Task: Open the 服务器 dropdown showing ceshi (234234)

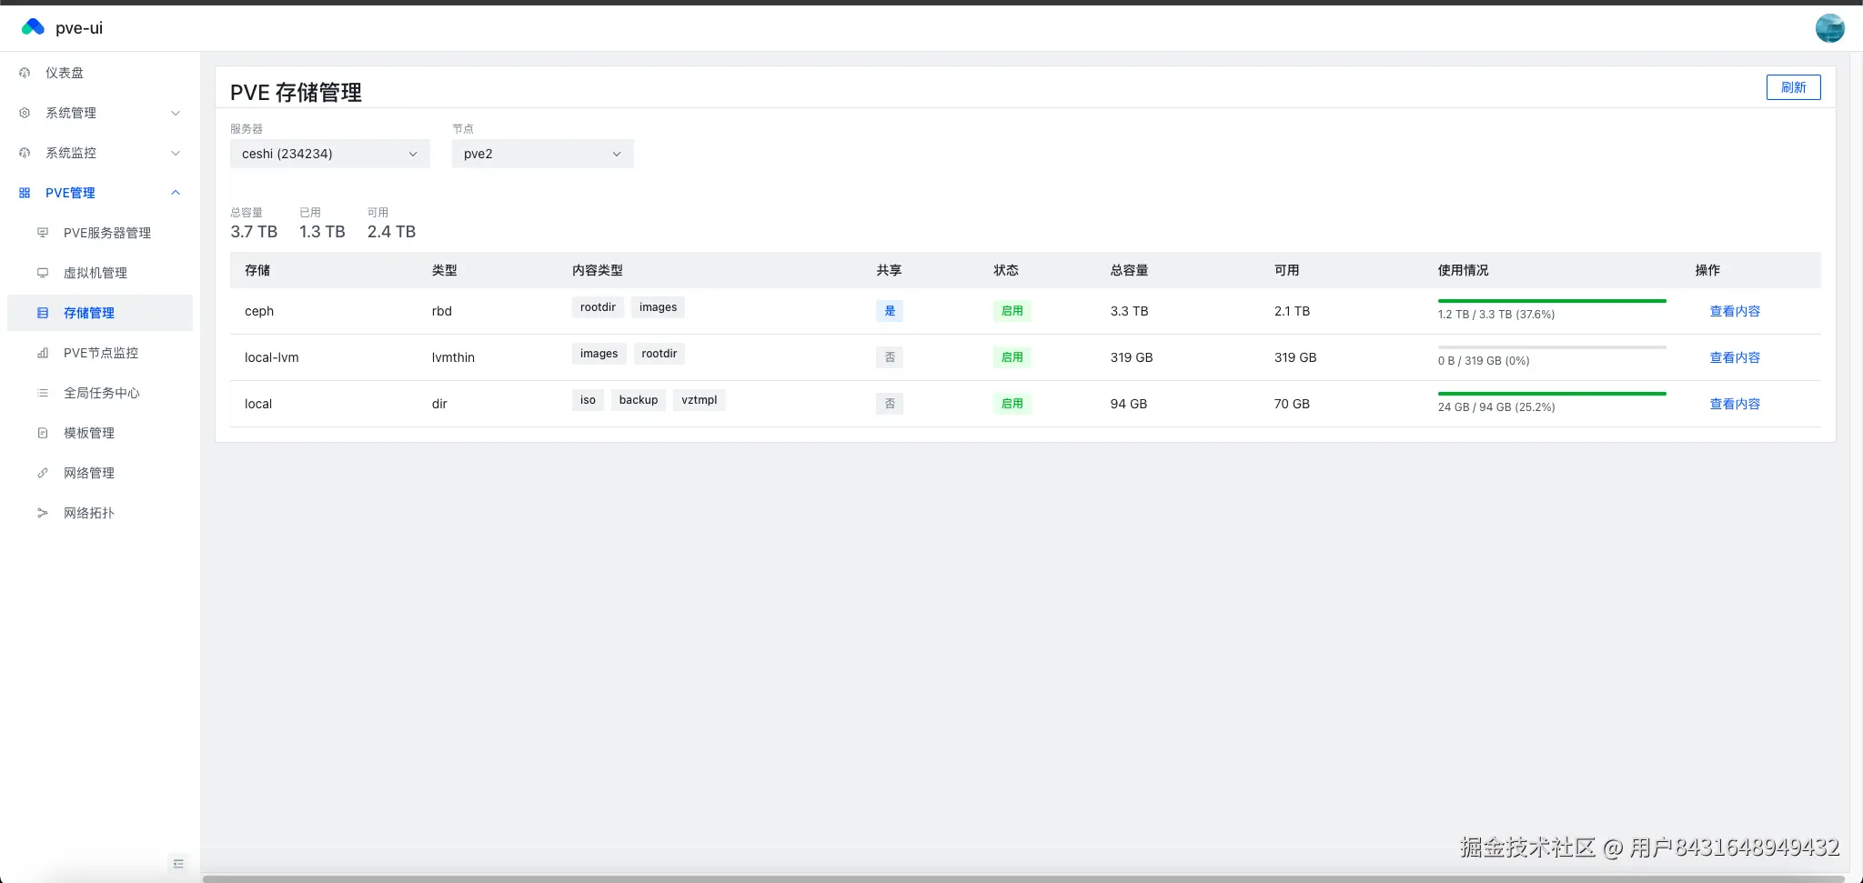Action: [x=330, y=154]
